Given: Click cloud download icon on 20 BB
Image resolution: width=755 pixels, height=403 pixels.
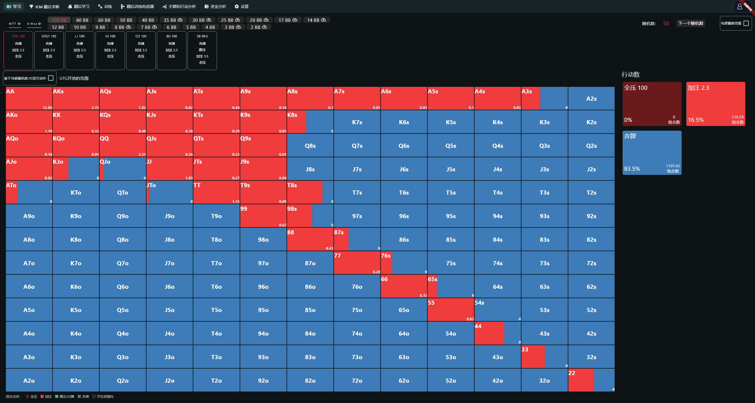Looking at the screenshot, I should 266,20.
